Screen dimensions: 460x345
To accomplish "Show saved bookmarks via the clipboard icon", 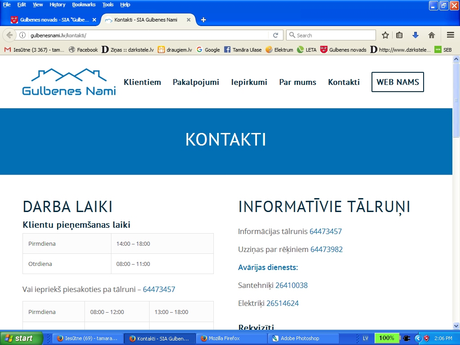I will tap(399, 35).
